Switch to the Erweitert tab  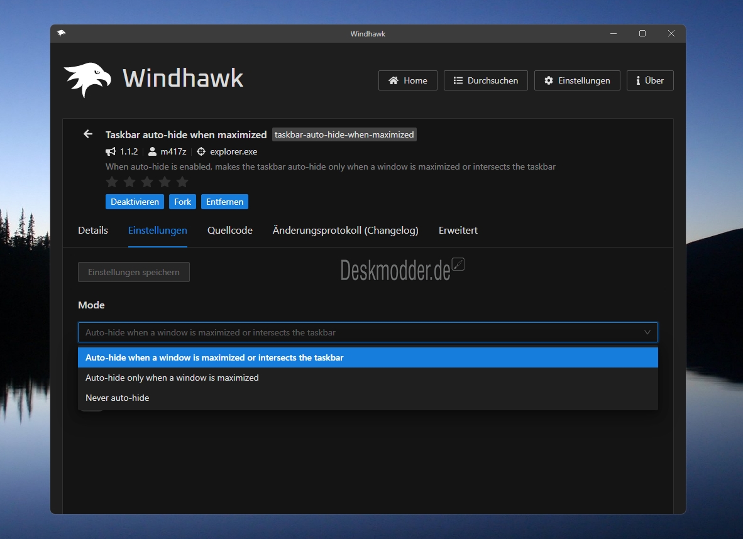[x=458, y=230]
